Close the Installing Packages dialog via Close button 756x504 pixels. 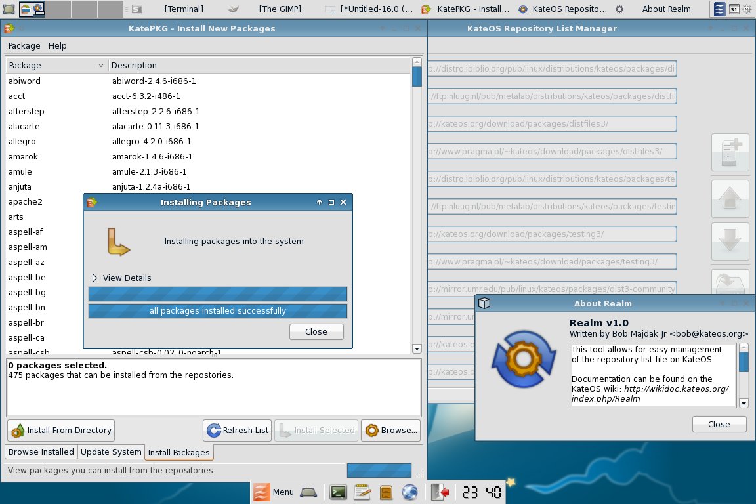pos(316,332)
